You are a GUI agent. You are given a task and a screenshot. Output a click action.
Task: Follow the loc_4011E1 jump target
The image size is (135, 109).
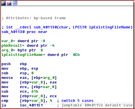(x=31, y=105)
